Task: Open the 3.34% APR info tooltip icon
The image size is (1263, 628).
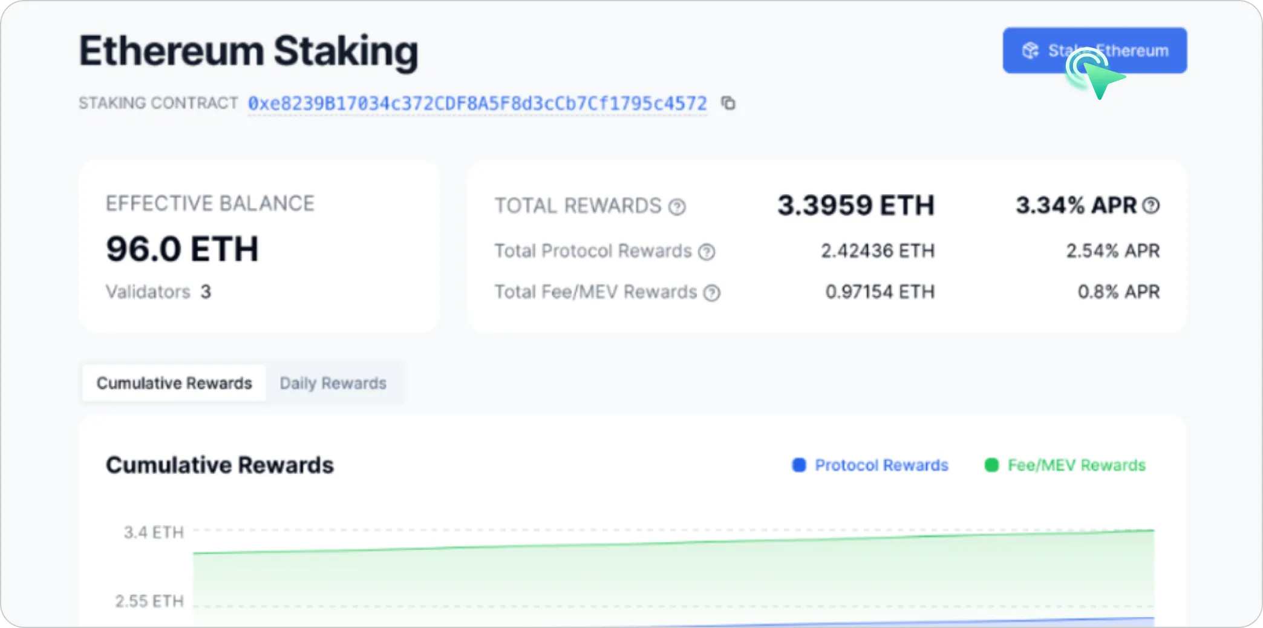Action: (x=1151, y=206)
